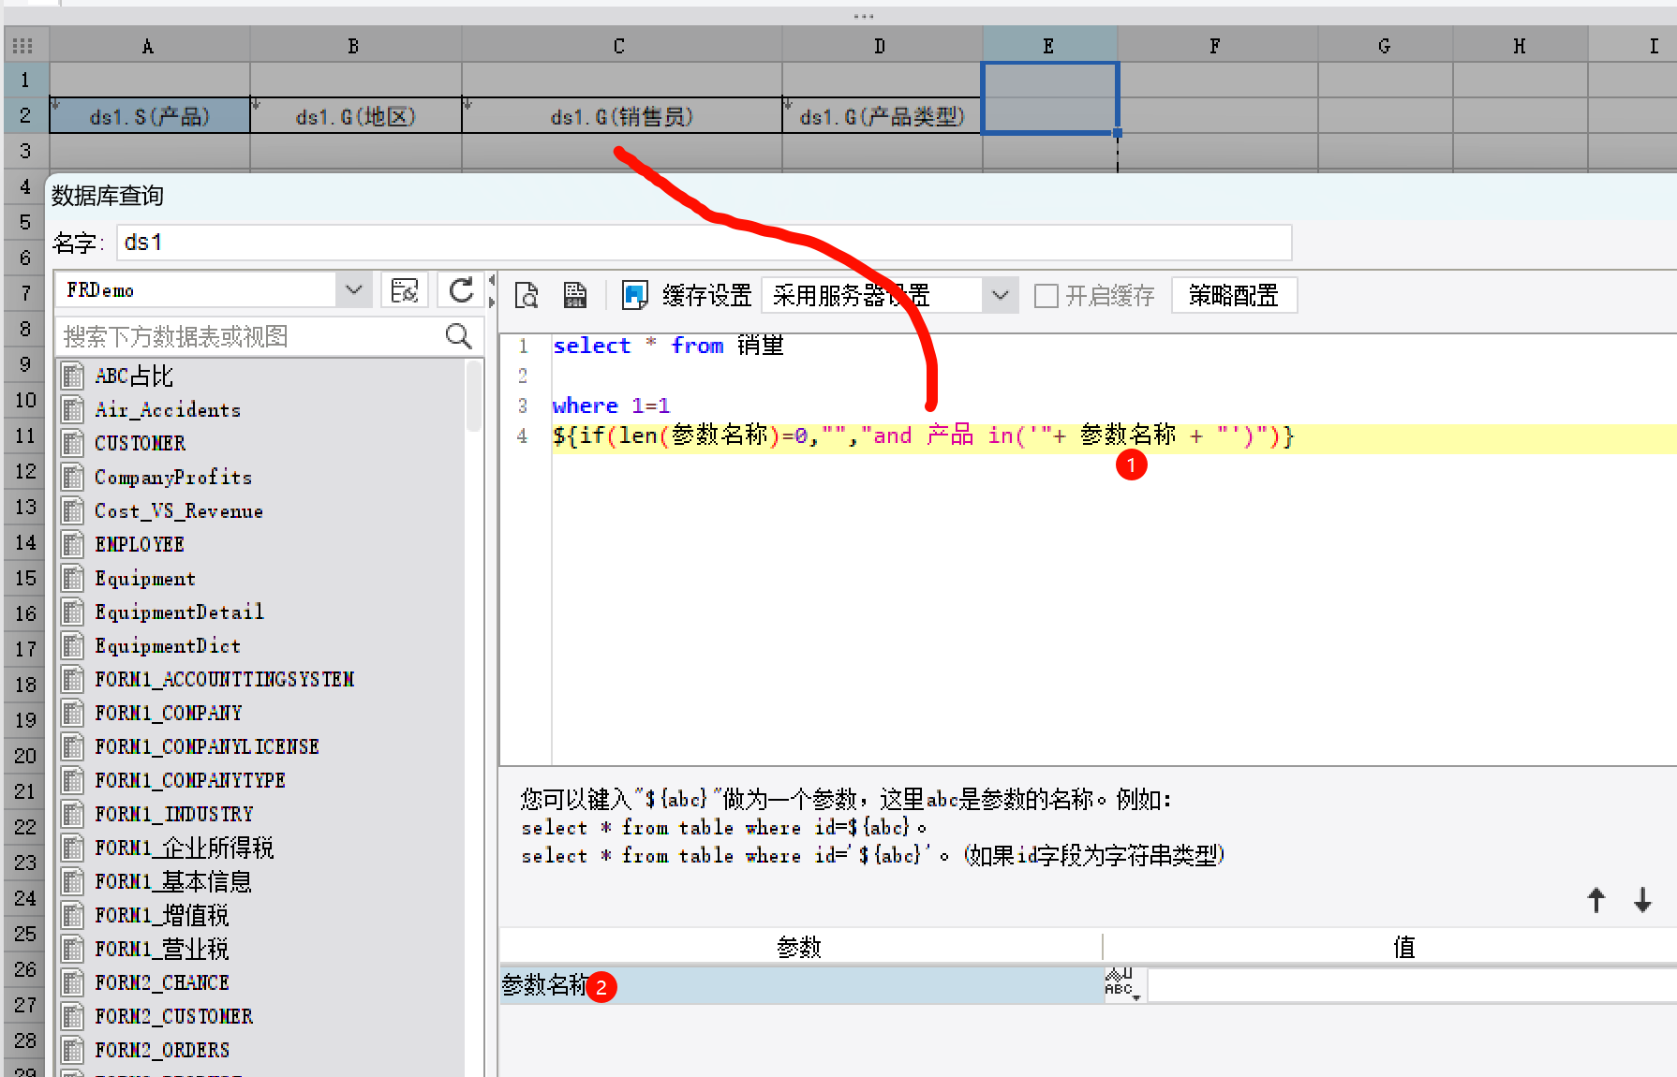Select the FORM1_企业所得税 table
Viewport: 1677px width, 1077px height.
click(x=185, y=848)
